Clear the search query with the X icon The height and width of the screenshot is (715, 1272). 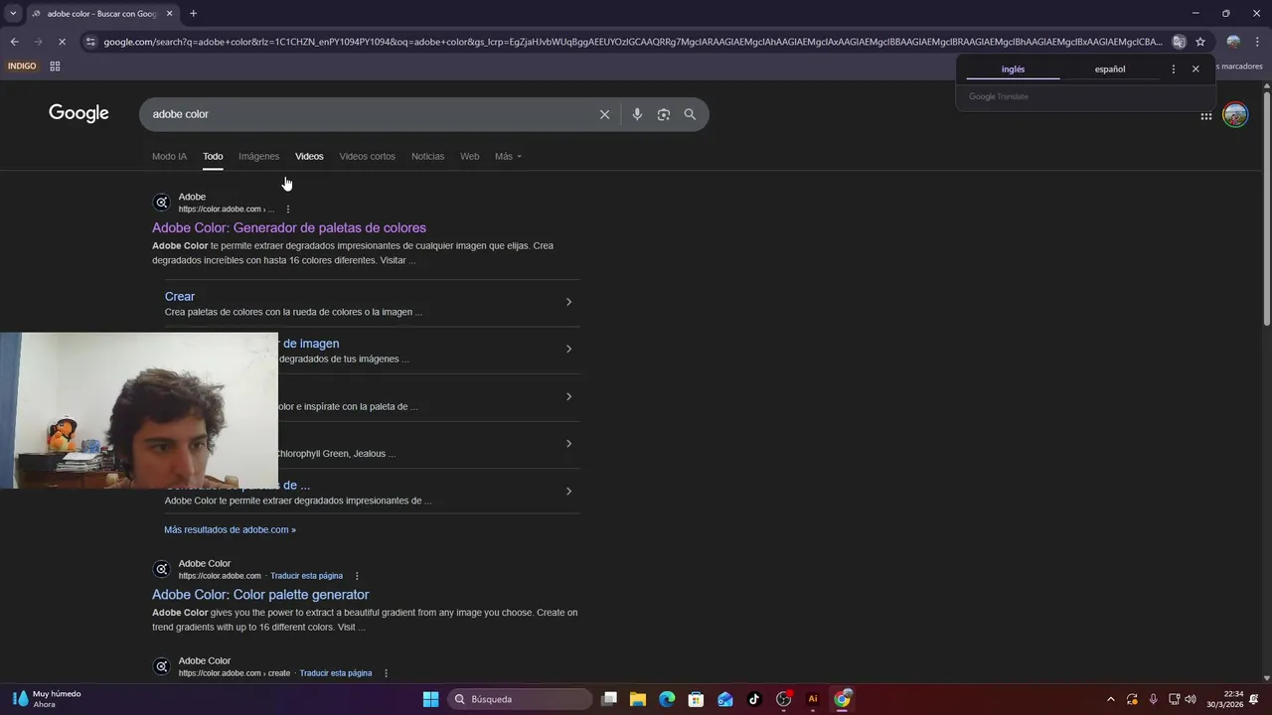[604, 114]
